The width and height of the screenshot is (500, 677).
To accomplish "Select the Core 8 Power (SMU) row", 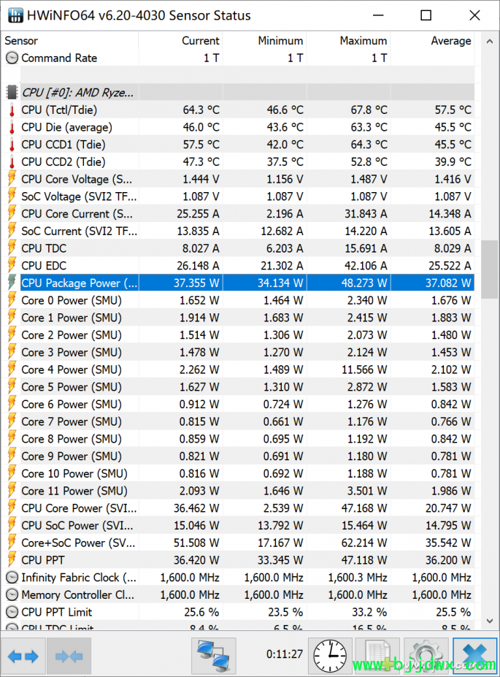I will [x=238, y=439].
